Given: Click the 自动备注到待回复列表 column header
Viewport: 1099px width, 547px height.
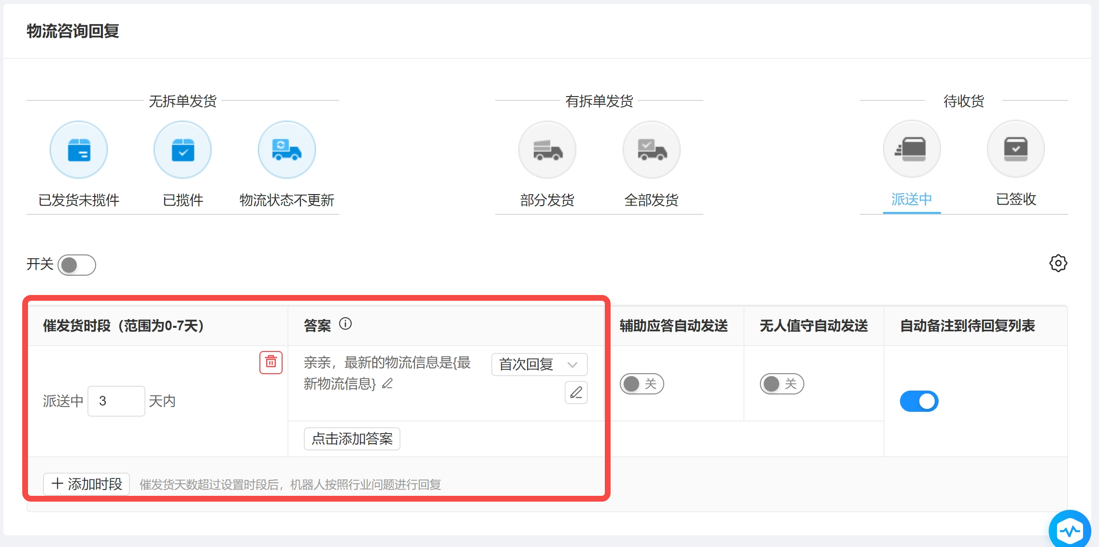Looking at the screenshot, I should coord(968,326).
